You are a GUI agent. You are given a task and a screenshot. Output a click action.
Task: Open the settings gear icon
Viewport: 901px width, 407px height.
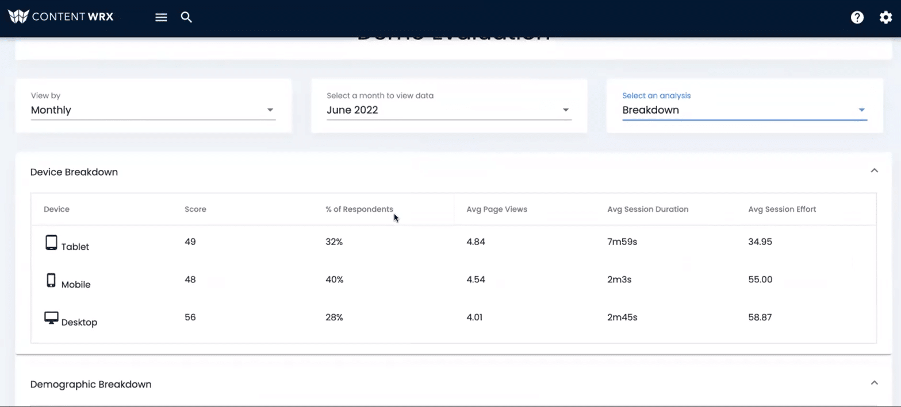885,17
